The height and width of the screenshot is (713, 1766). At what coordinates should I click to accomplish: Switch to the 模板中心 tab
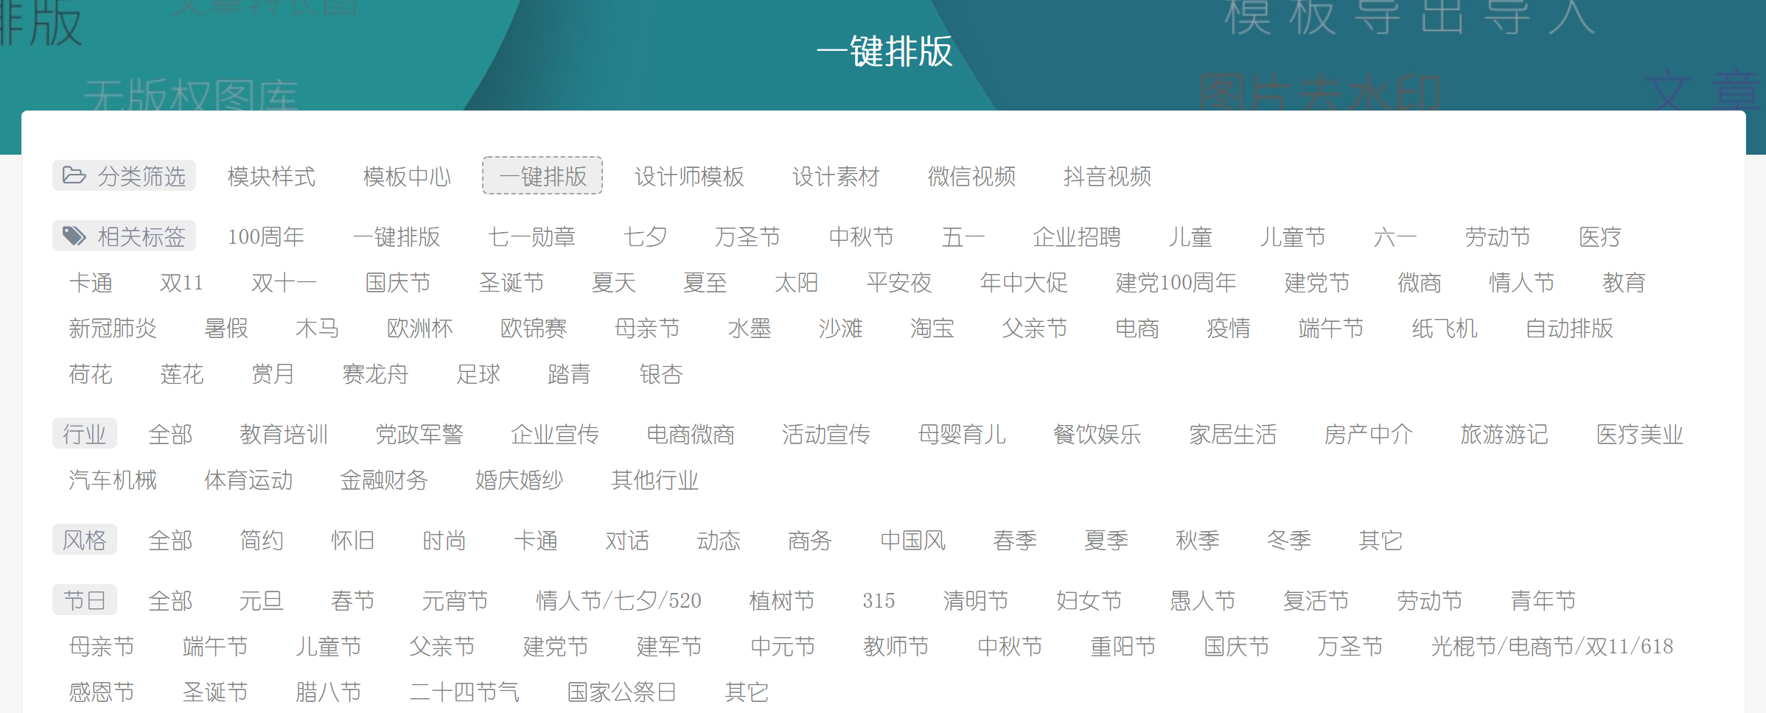(405, 177)
